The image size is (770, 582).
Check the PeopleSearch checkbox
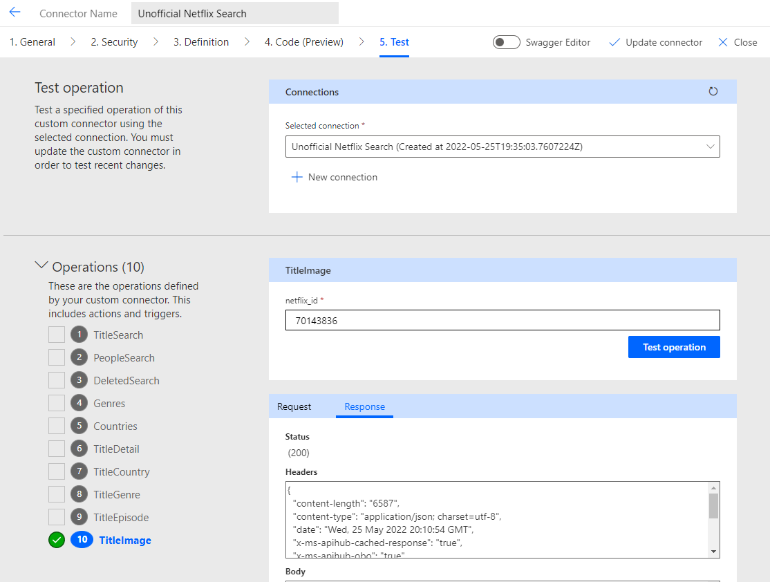click(x=57, y=357)
